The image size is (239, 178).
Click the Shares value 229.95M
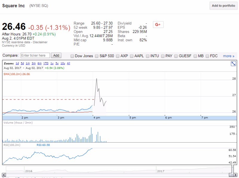[140, 32]
